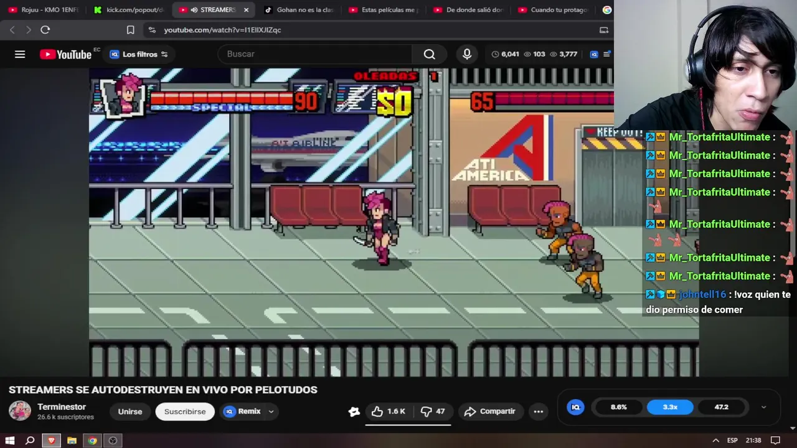Open vidIQ list menu icon in header

[606, 54]
